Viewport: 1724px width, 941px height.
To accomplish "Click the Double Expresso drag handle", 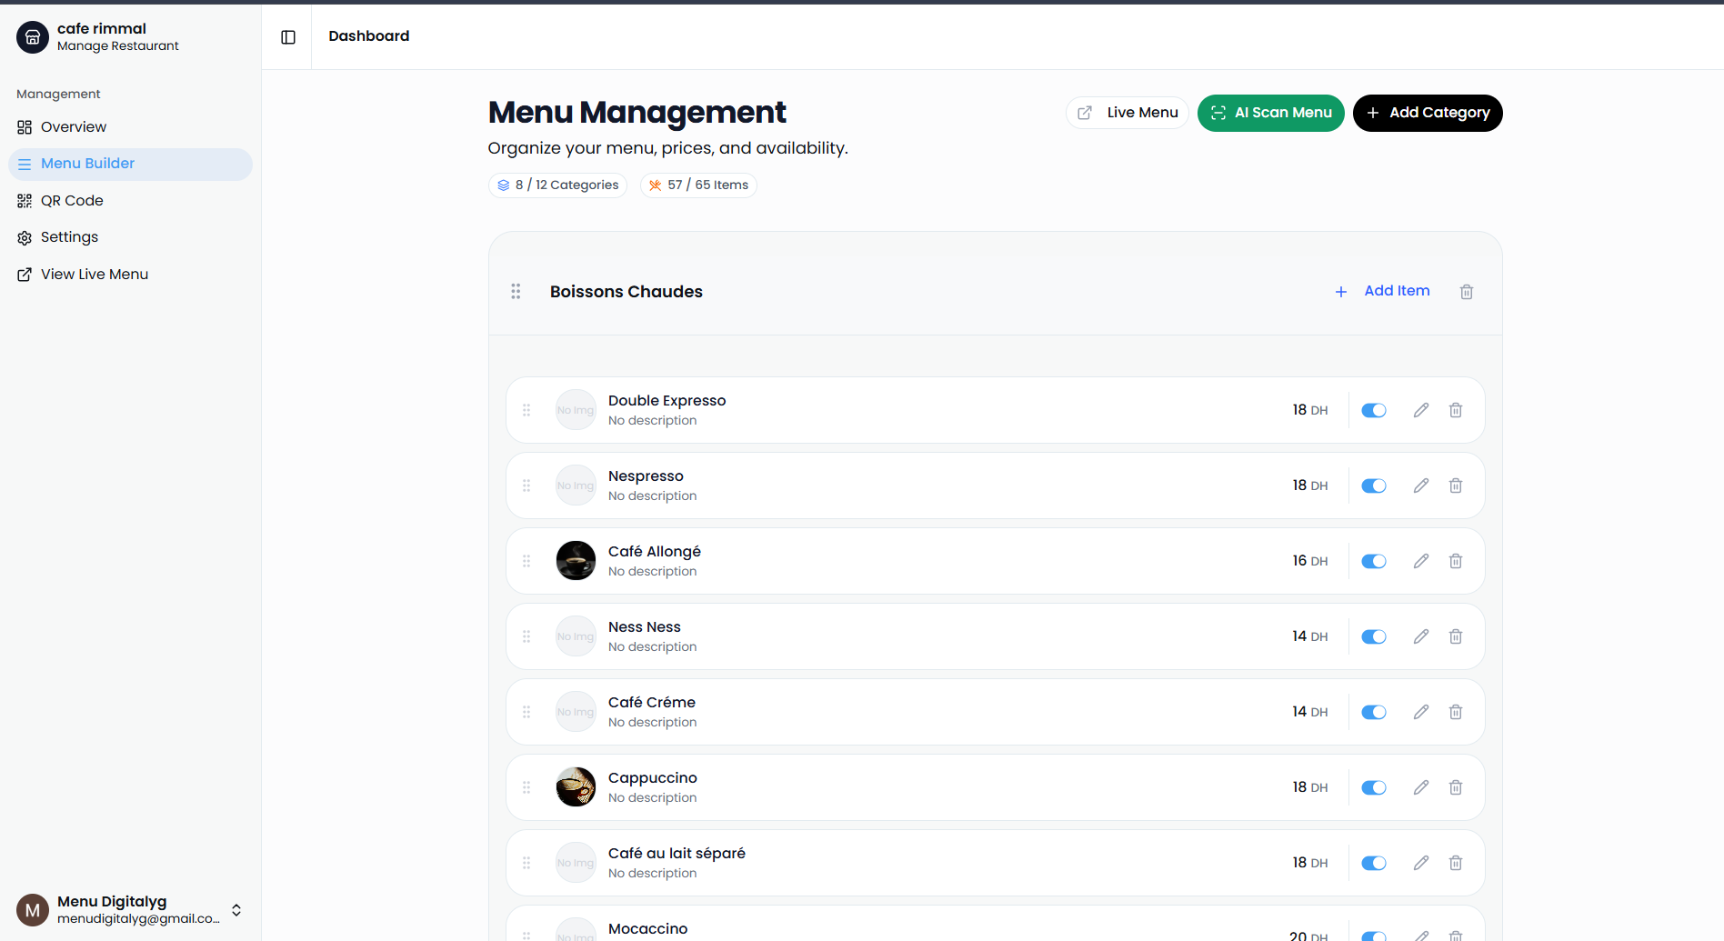I will pos(526,410).
